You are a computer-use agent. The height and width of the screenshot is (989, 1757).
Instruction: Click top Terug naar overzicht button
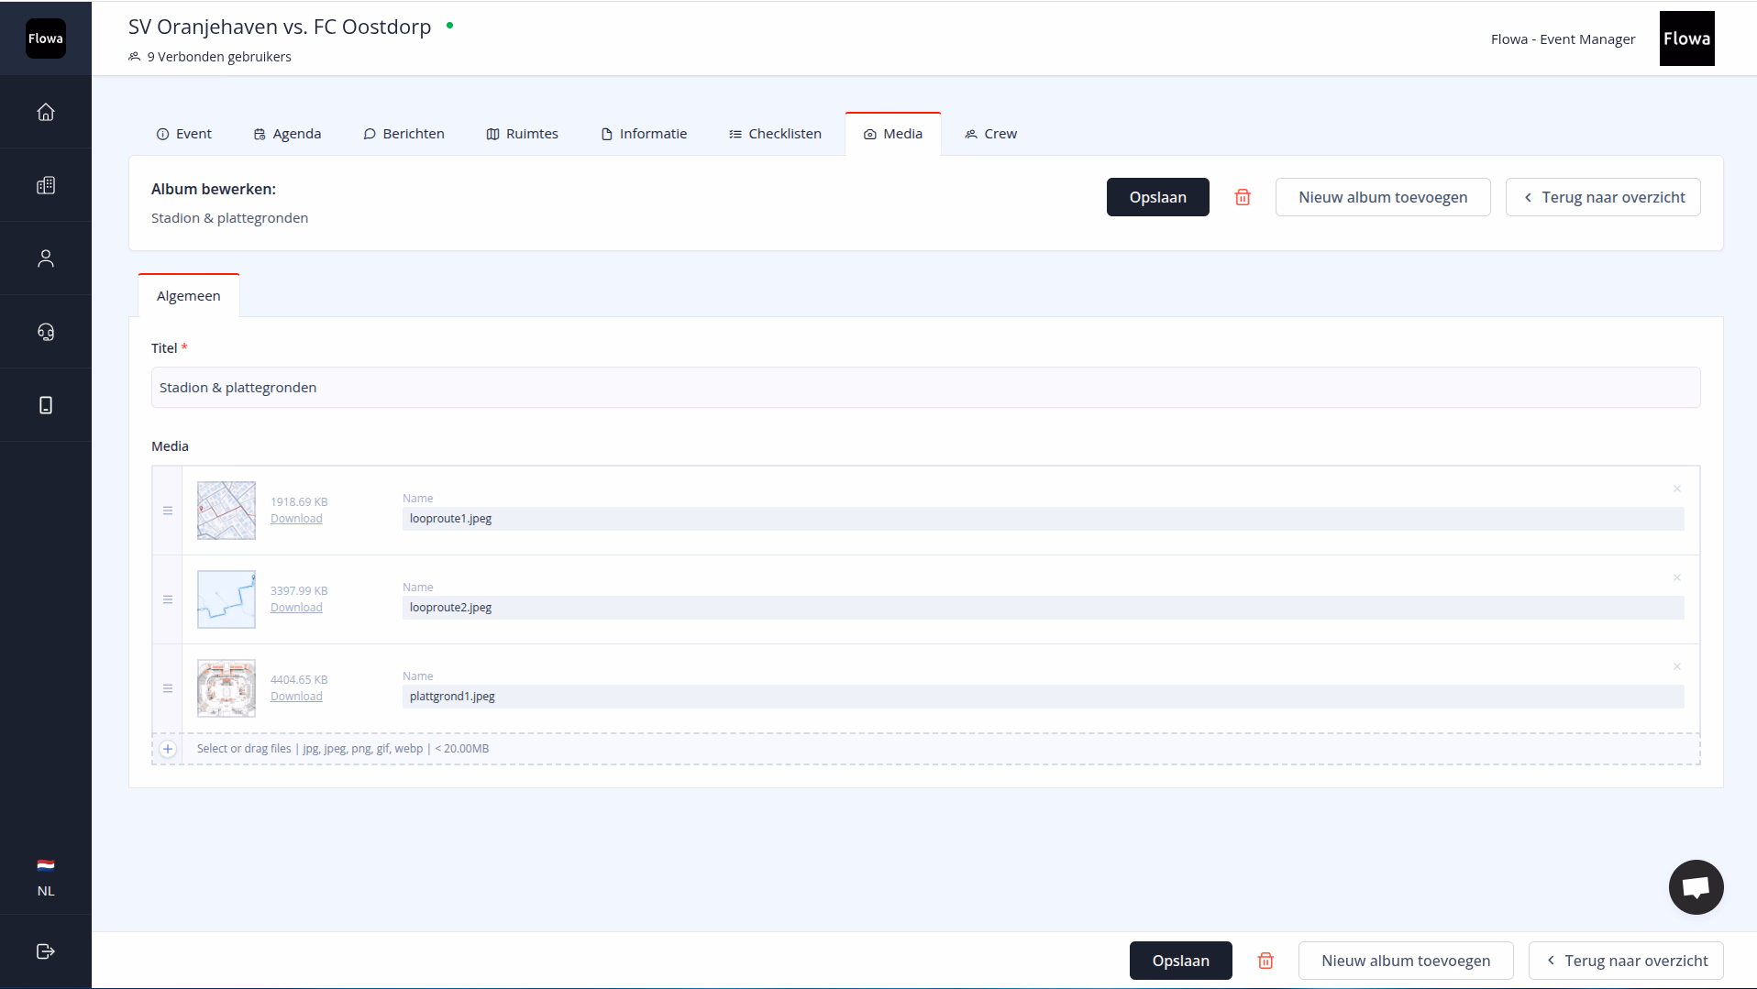click(1603, 197)
